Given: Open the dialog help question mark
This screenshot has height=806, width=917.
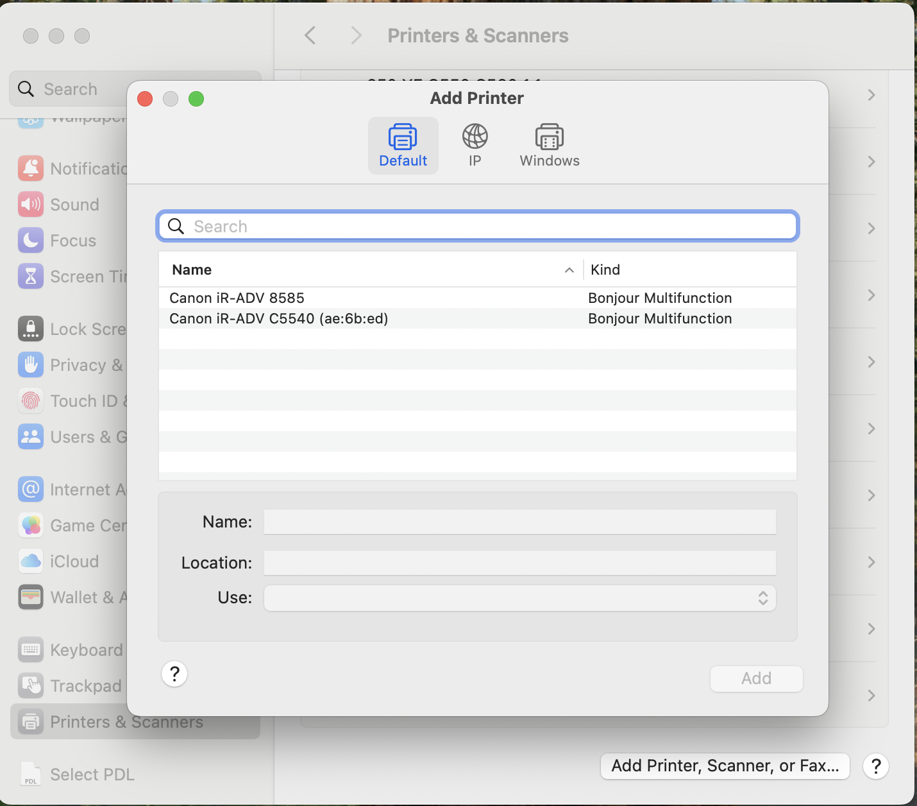Looking at the screenshot, I should 174,674.
